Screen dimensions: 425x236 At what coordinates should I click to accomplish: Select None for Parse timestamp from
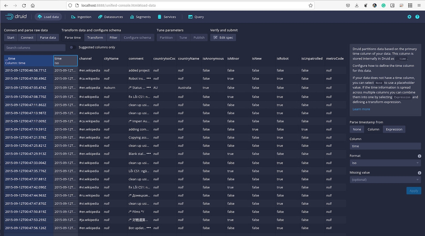point(357,129)
